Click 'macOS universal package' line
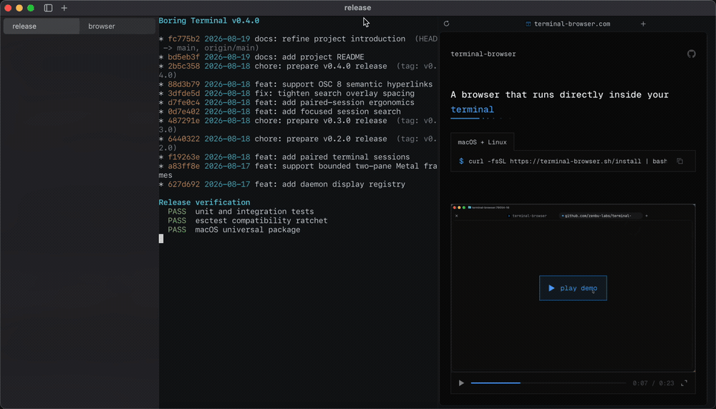The width and height of the screenshot is (716, 409). [x=248, y=230]
